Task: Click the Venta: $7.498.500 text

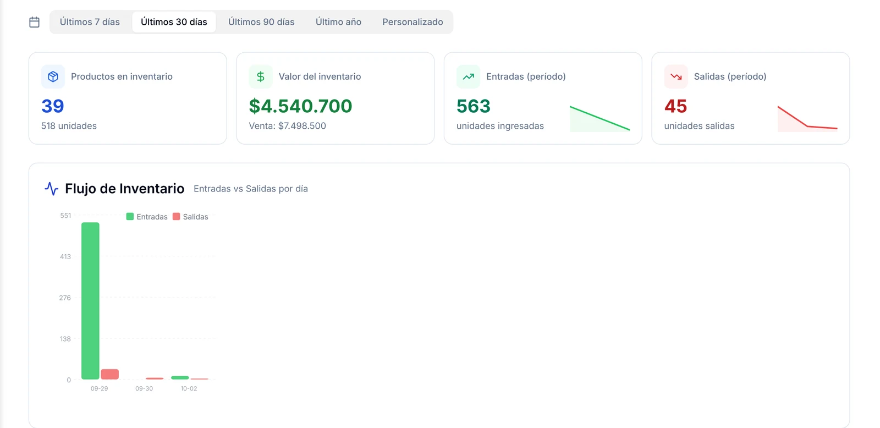Action: click(x=287, y=126)
